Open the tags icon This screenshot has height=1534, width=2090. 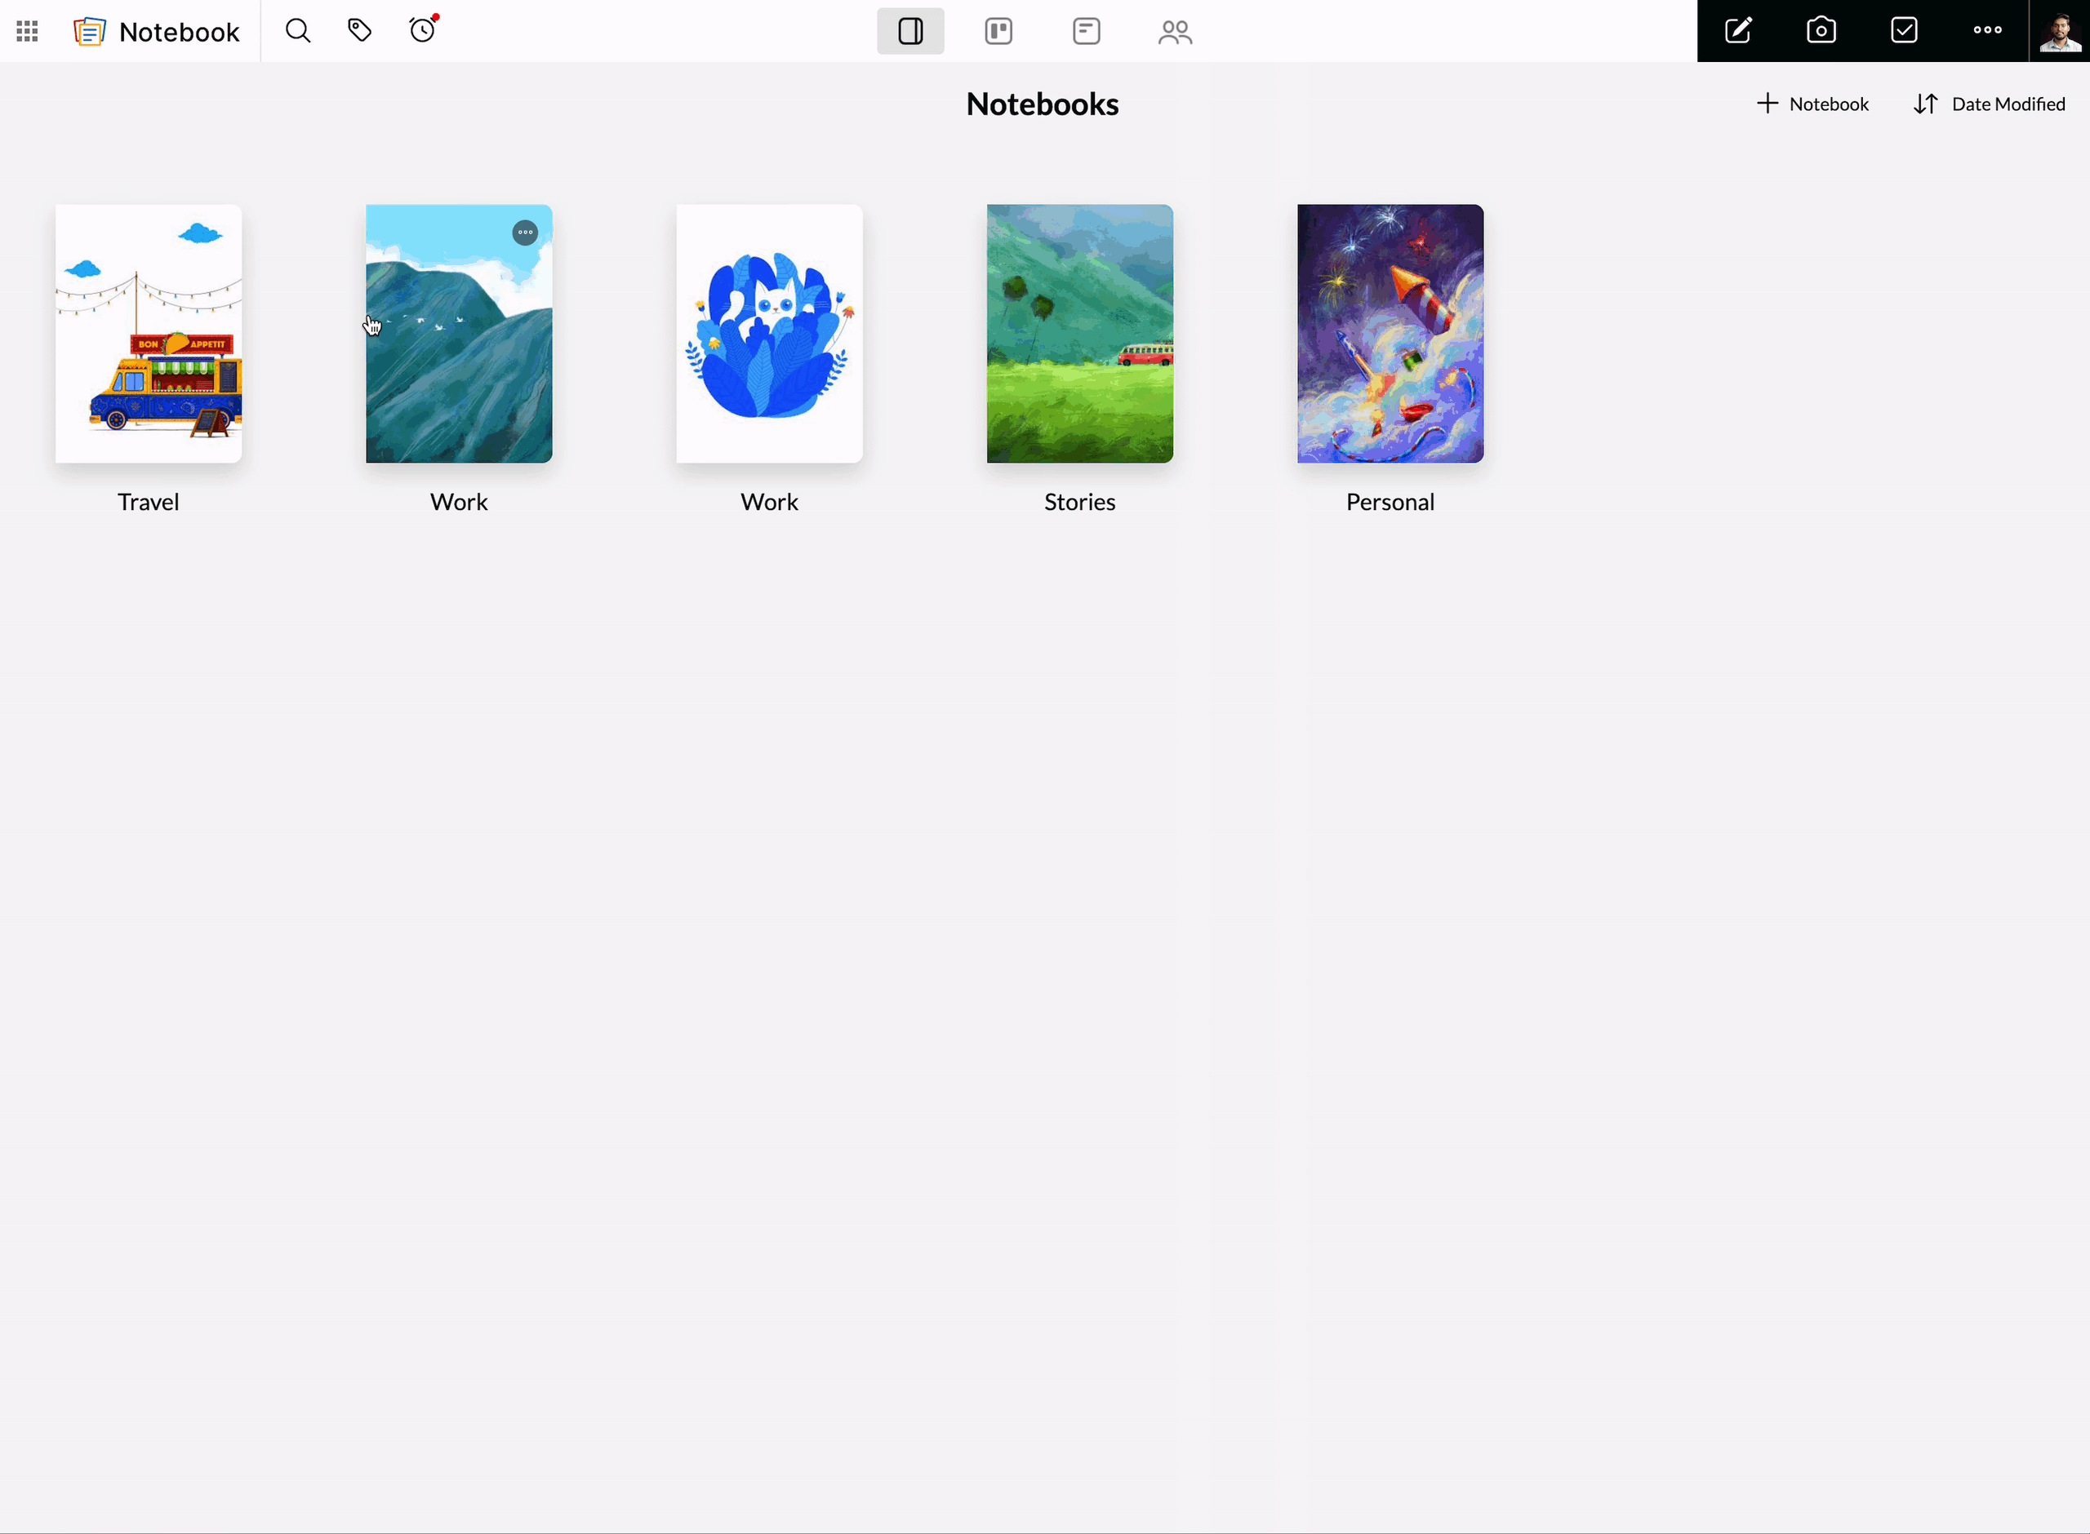pos(359,31)
